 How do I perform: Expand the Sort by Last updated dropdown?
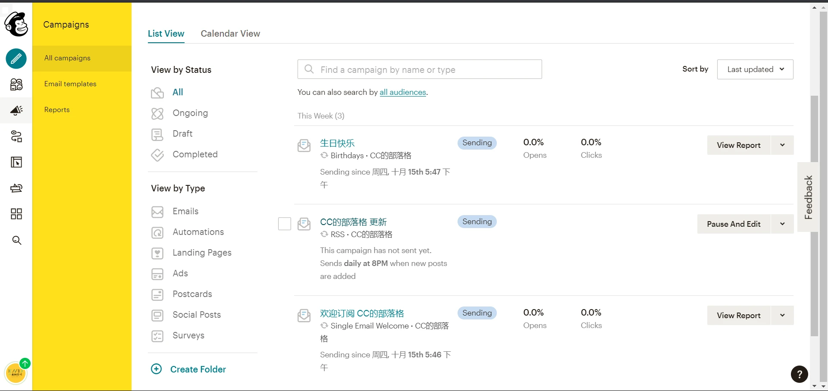(x=755, y=69)
